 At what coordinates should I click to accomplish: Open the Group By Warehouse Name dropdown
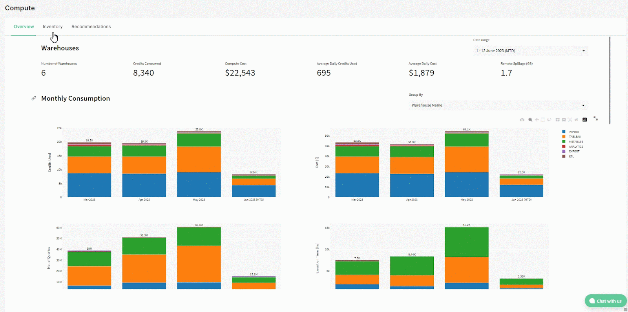(x=498, y=105)
